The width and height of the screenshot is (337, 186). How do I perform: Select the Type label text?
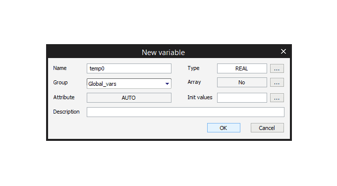pos(193,68)
